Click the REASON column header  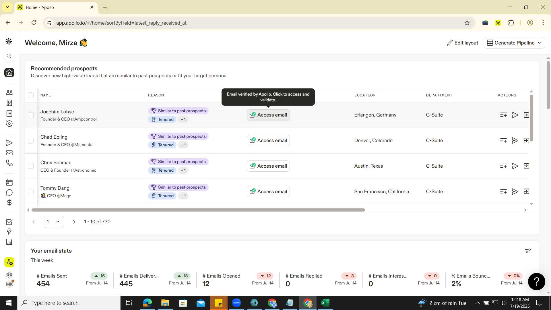tap(156, 95)
